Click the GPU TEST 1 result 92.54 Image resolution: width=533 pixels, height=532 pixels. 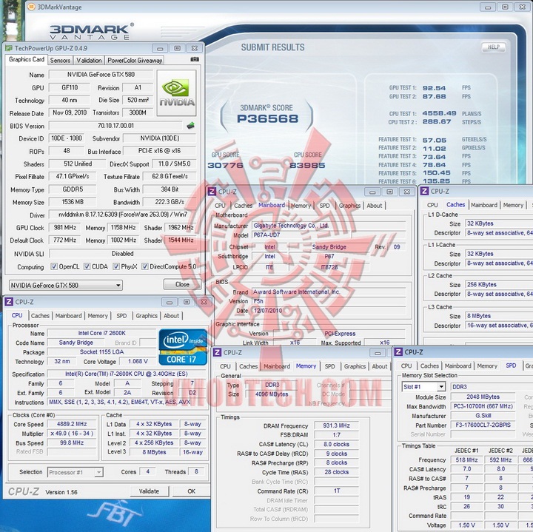tap(434, 88)
